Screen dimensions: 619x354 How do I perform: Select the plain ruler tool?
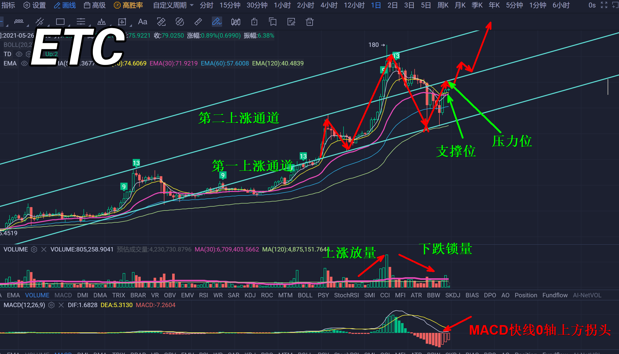point(198,22)
